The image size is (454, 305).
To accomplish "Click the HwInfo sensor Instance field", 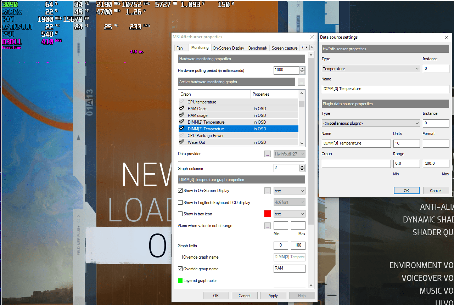I will coord(436,69).
